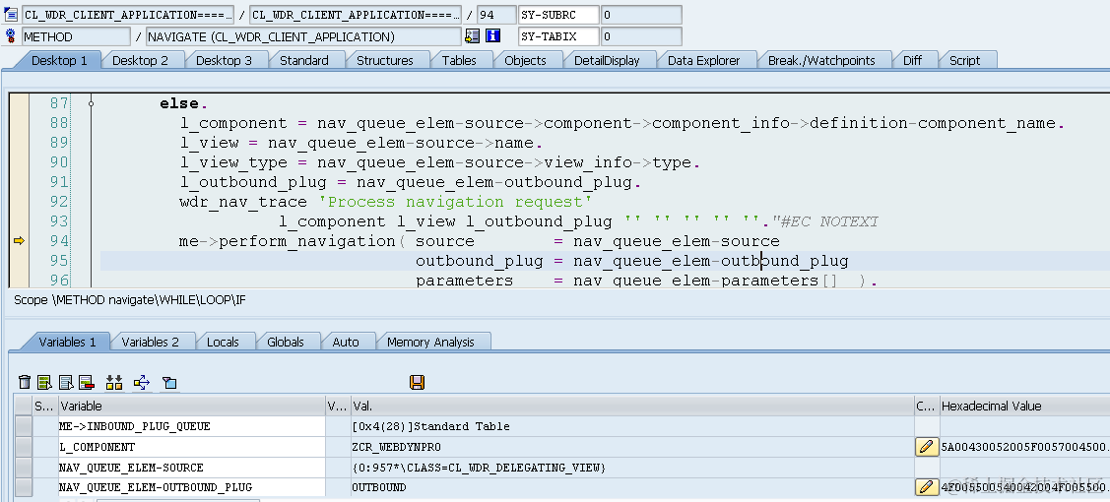Open the Objects tab

[525, 61]
